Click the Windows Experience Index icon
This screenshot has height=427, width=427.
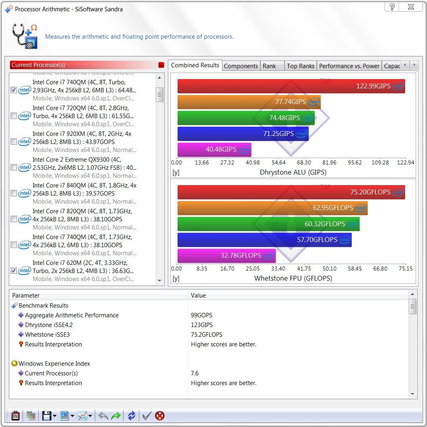pos(15,363)
